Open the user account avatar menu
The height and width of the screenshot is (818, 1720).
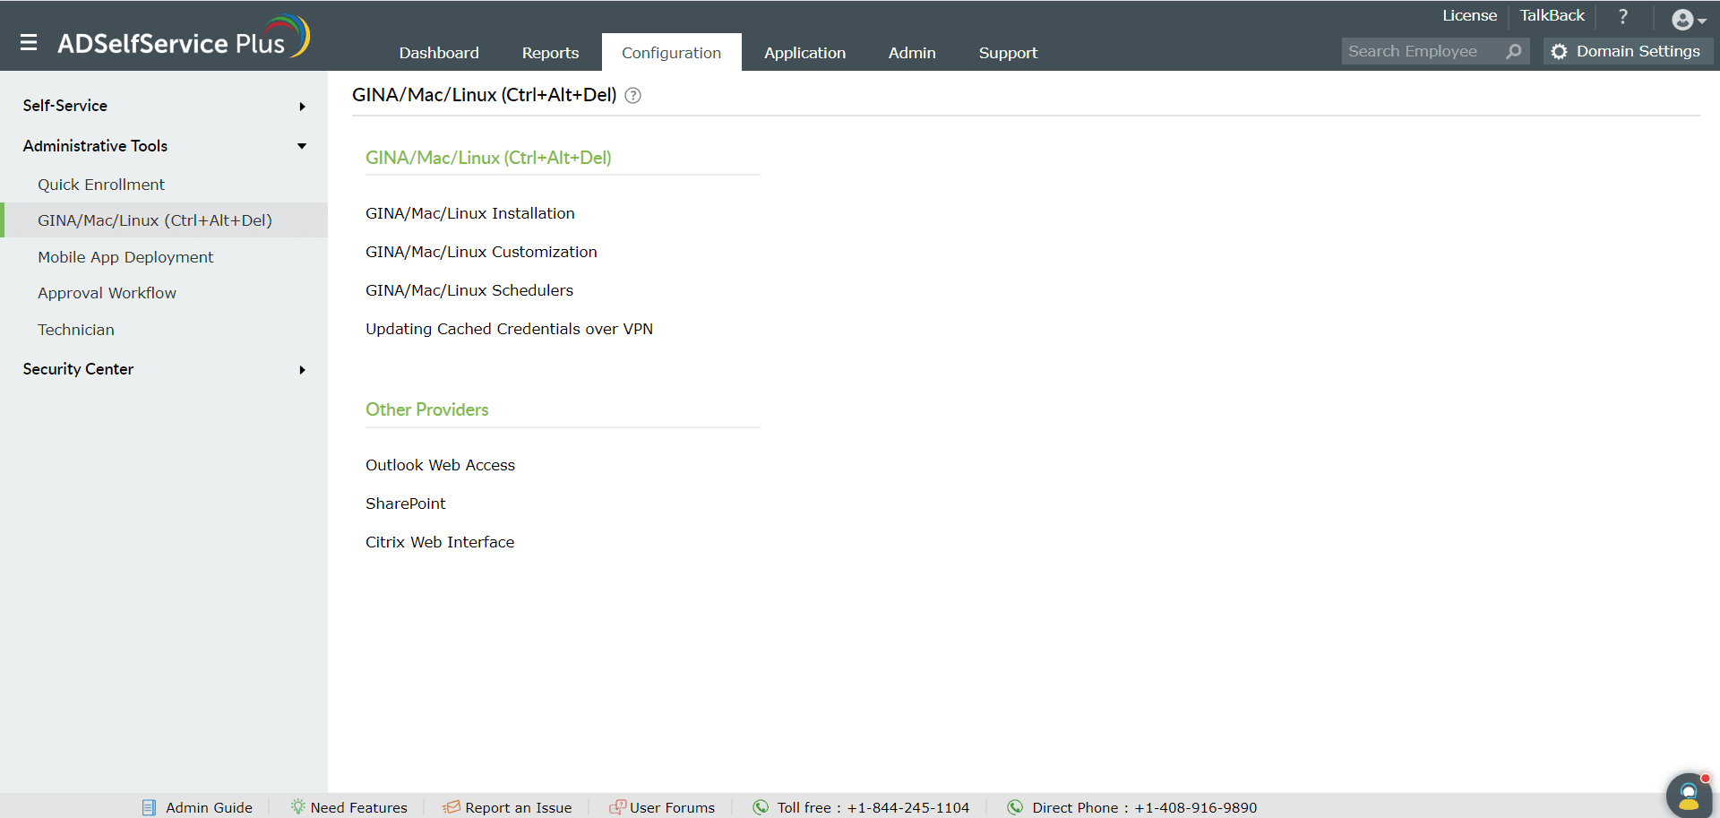[x=1687, y=20]
